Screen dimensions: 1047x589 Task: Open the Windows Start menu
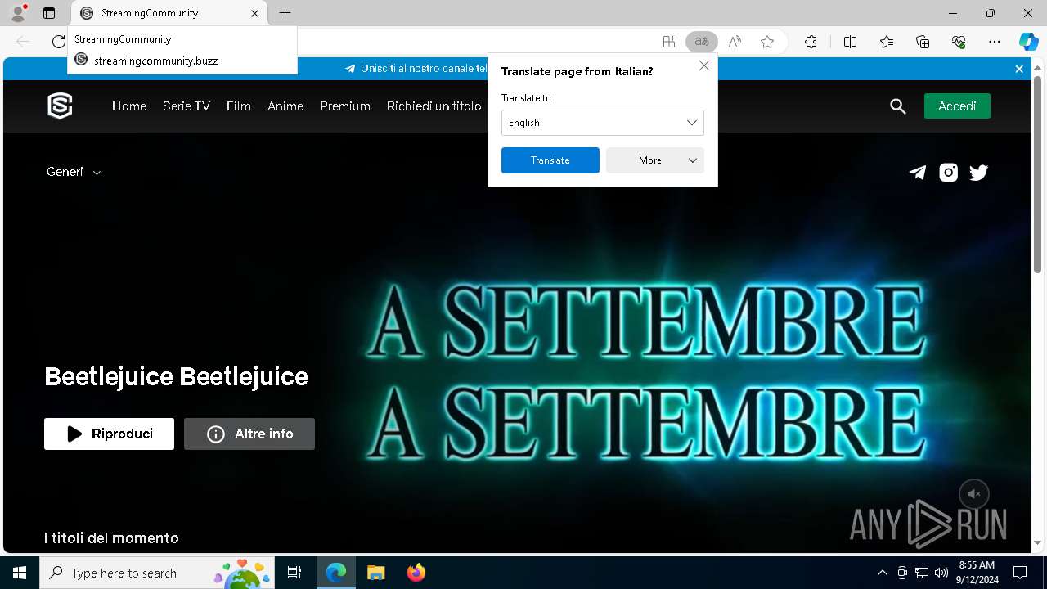20,573
